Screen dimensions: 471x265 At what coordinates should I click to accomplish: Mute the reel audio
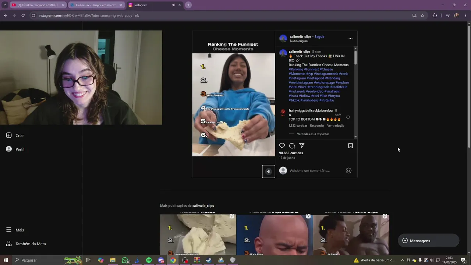click(x=269, y=172)
